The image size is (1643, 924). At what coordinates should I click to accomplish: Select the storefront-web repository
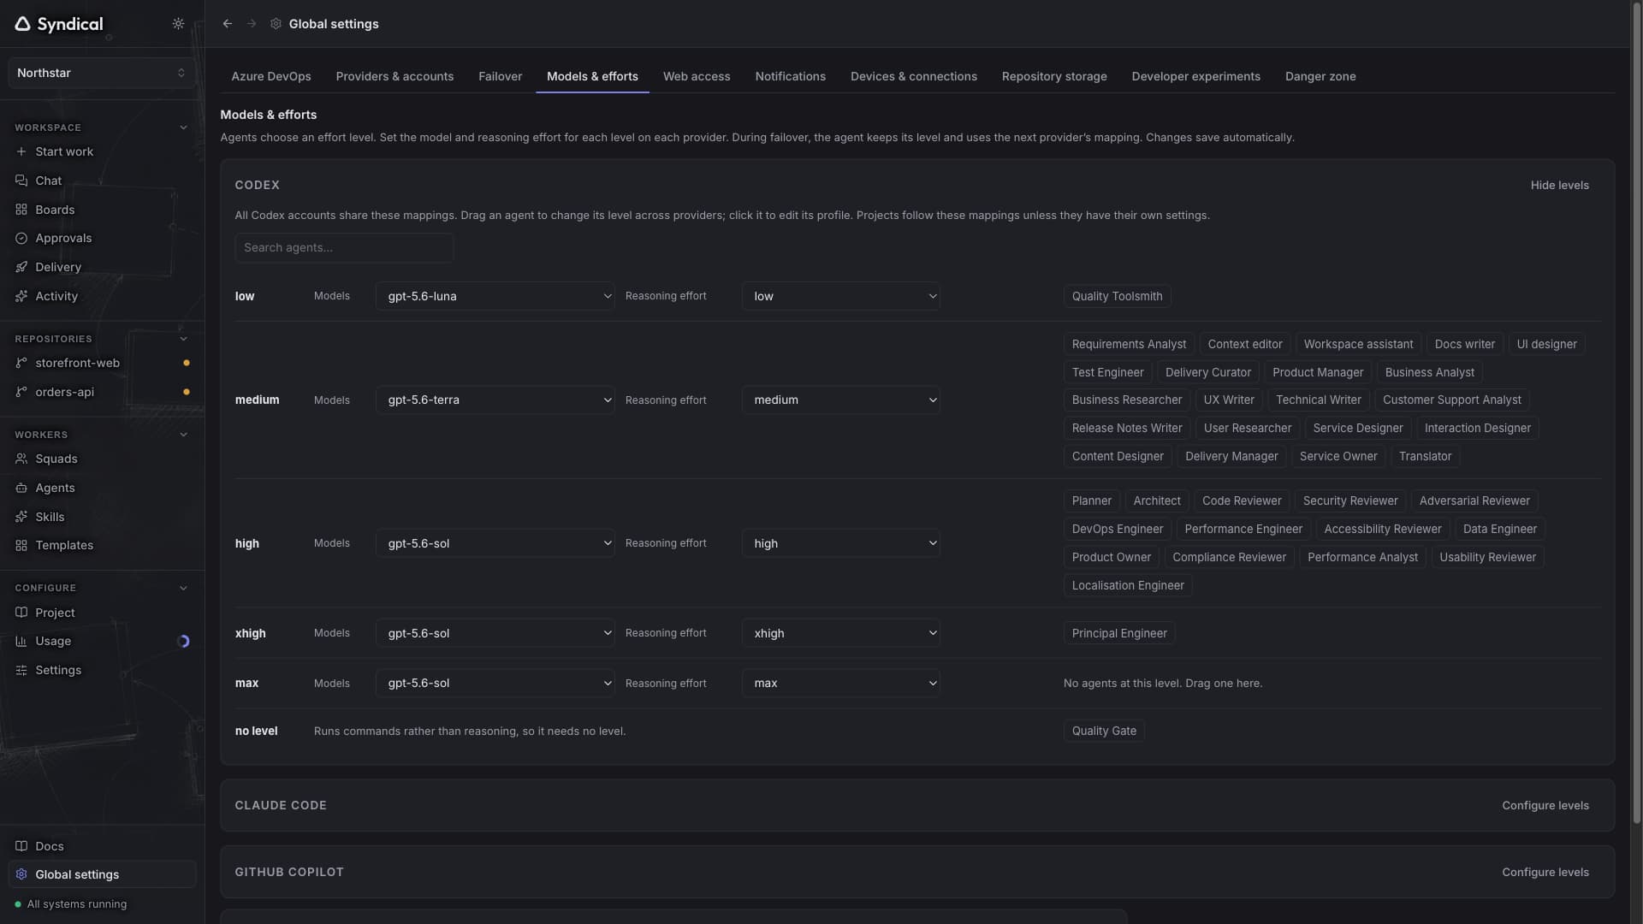[x=102, y=363]
